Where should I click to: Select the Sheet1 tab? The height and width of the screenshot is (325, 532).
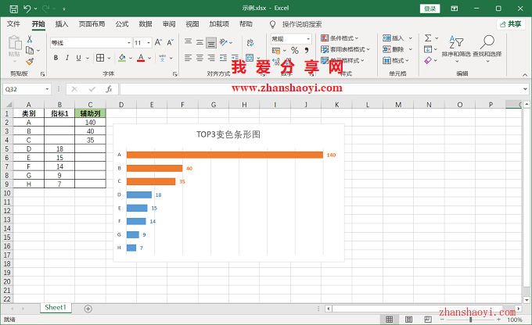pos(56,308)
